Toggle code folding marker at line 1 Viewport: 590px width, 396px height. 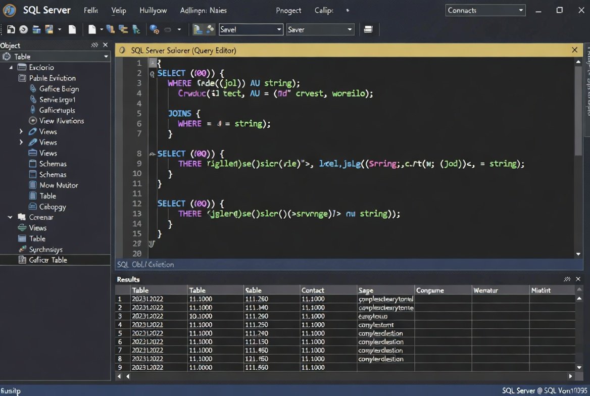click(153, 63)
